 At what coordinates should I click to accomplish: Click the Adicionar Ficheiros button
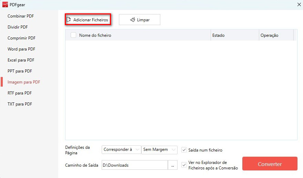[88, 20]
